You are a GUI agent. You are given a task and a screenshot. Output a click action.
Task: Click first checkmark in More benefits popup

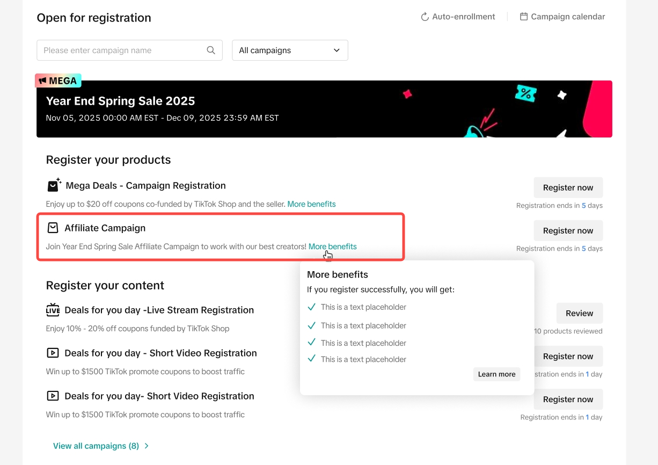(311, 307)
